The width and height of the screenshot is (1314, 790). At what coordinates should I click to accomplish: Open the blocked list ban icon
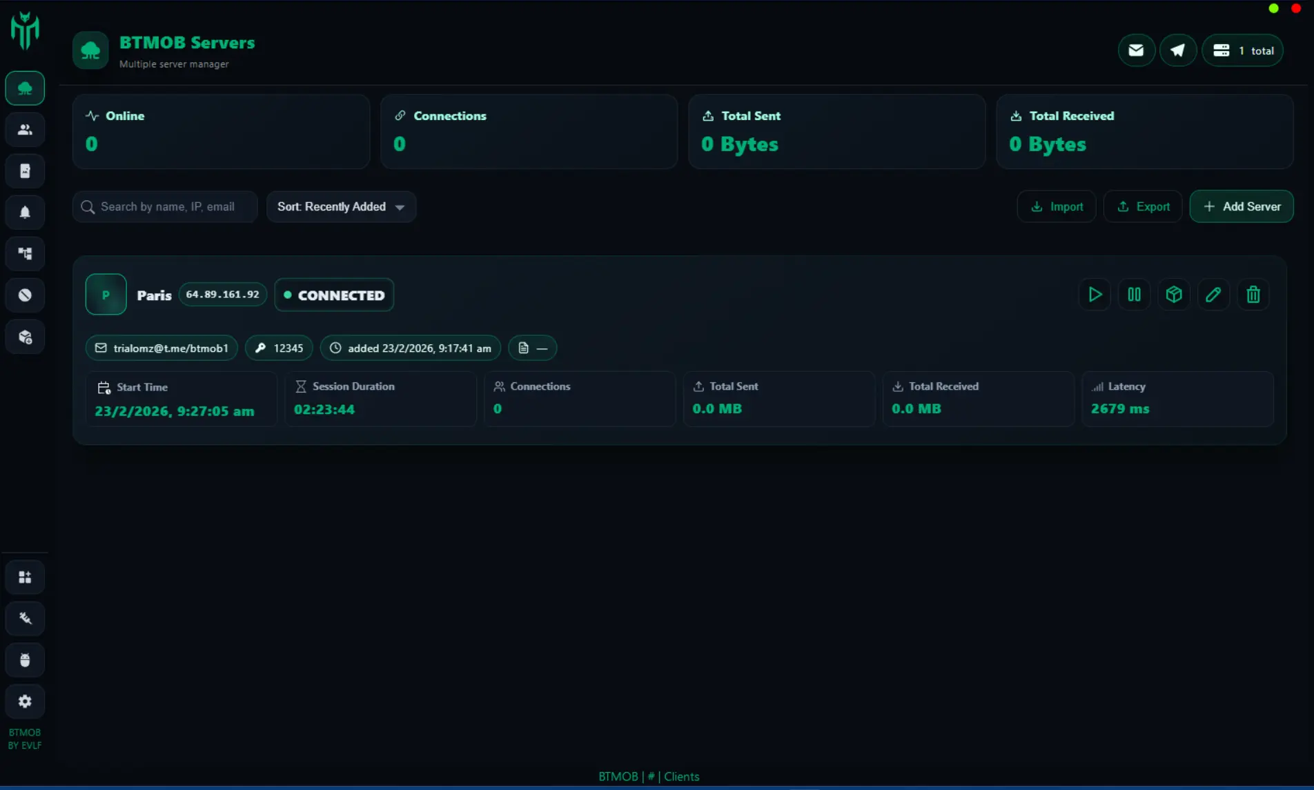[x=25, y=295]
